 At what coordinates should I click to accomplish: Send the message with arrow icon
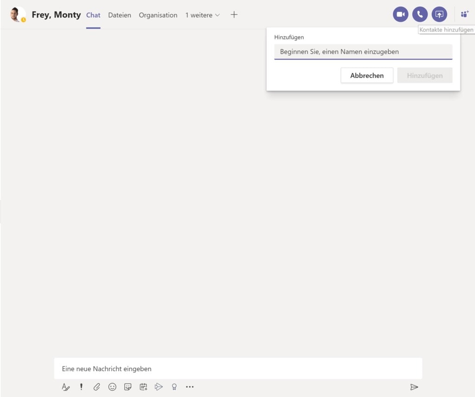coord(414,387)
